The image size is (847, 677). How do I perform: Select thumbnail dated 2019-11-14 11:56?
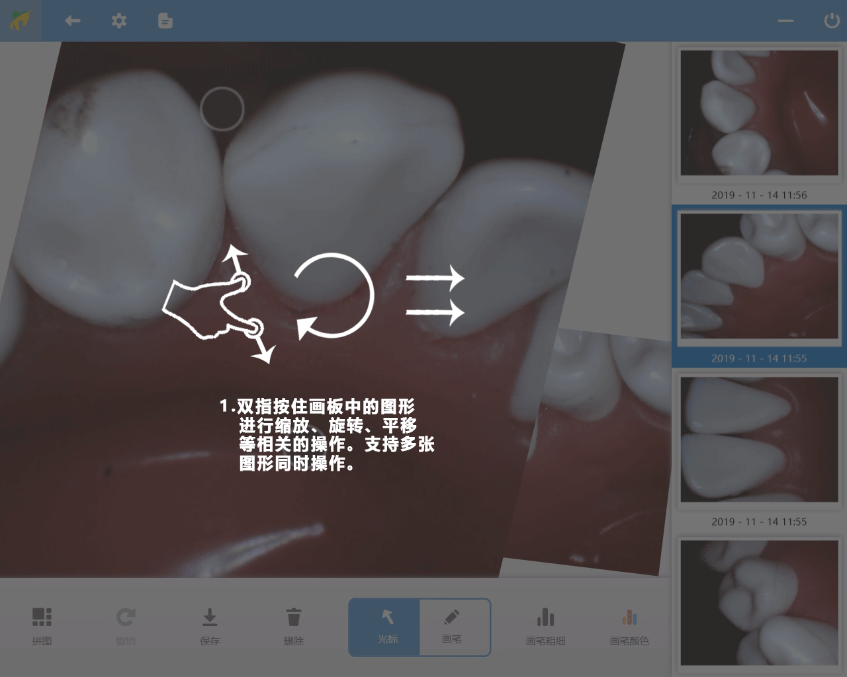[x=759, y=113]
